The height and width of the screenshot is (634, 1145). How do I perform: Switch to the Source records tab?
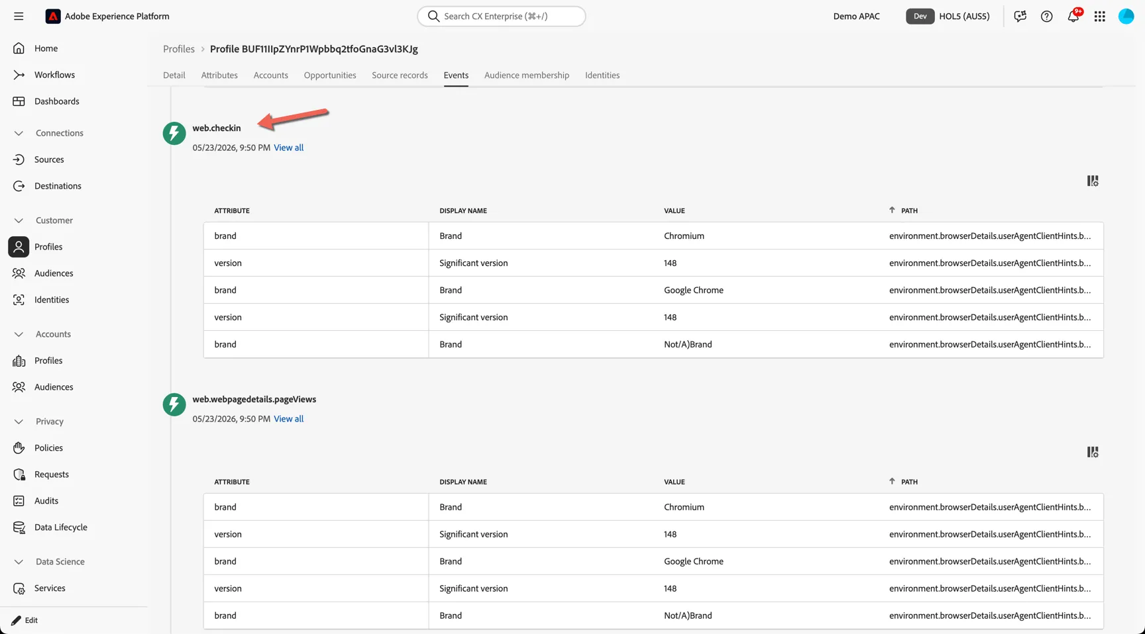coord(400,75)
